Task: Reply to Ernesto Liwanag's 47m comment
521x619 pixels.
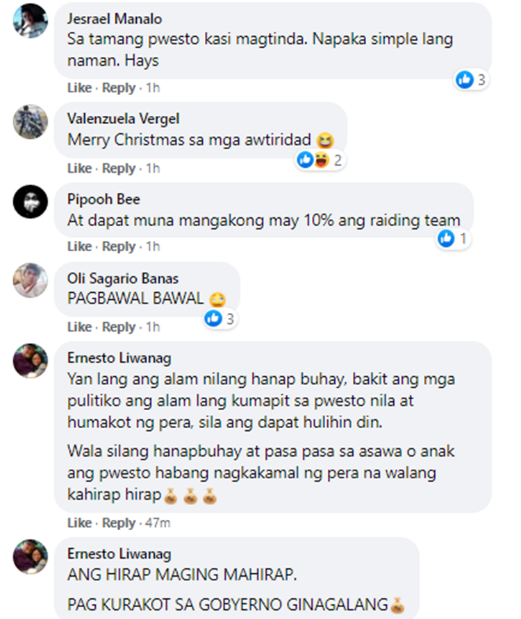Action: [x=119, y=523]
